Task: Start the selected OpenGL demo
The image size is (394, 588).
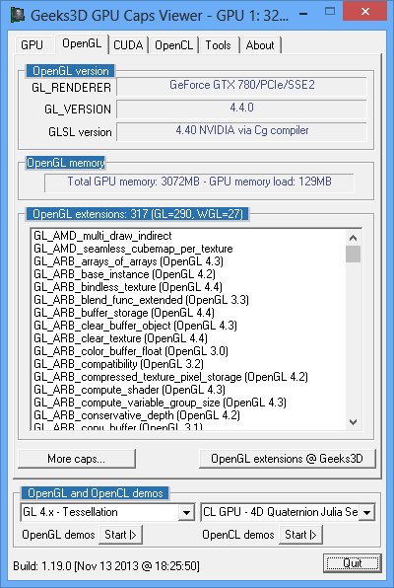Action: (120, 535)
